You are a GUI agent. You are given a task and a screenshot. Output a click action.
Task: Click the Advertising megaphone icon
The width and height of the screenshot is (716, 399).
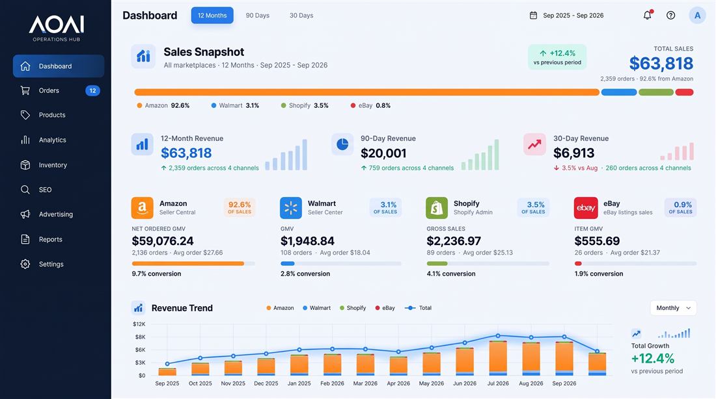[25, 214]
